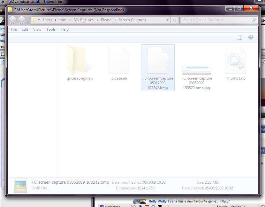
Task: Select the Fullscreen capture 20052009 153820.bmp.jpg thumbnail
Action: pyautogui.click(x=196, y=70)
